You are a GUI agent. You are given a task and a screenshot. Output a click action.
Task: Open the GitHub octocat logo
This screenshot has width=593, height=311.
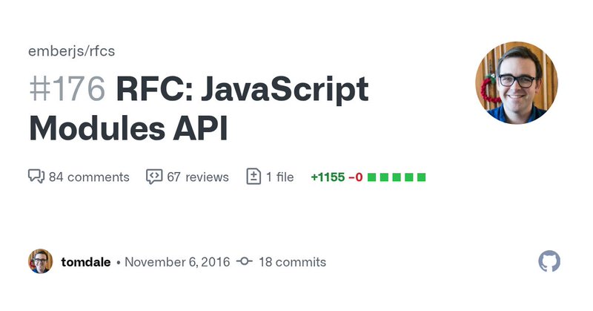click(x=549, y=261)
